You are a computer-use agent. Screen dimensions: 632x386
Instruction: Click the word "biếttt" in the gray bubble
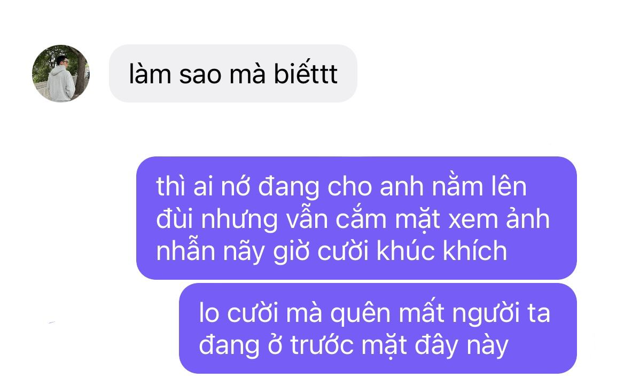(x=306, y=74)
